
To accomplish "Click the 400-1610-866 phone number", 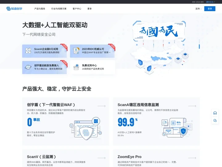I will [198, 2].
